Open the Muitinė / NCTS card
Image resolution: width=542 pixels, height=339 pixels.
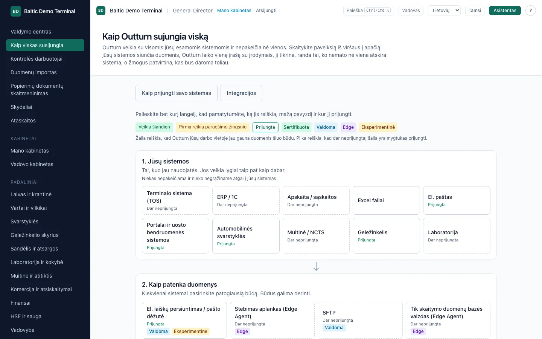[316, 236]
